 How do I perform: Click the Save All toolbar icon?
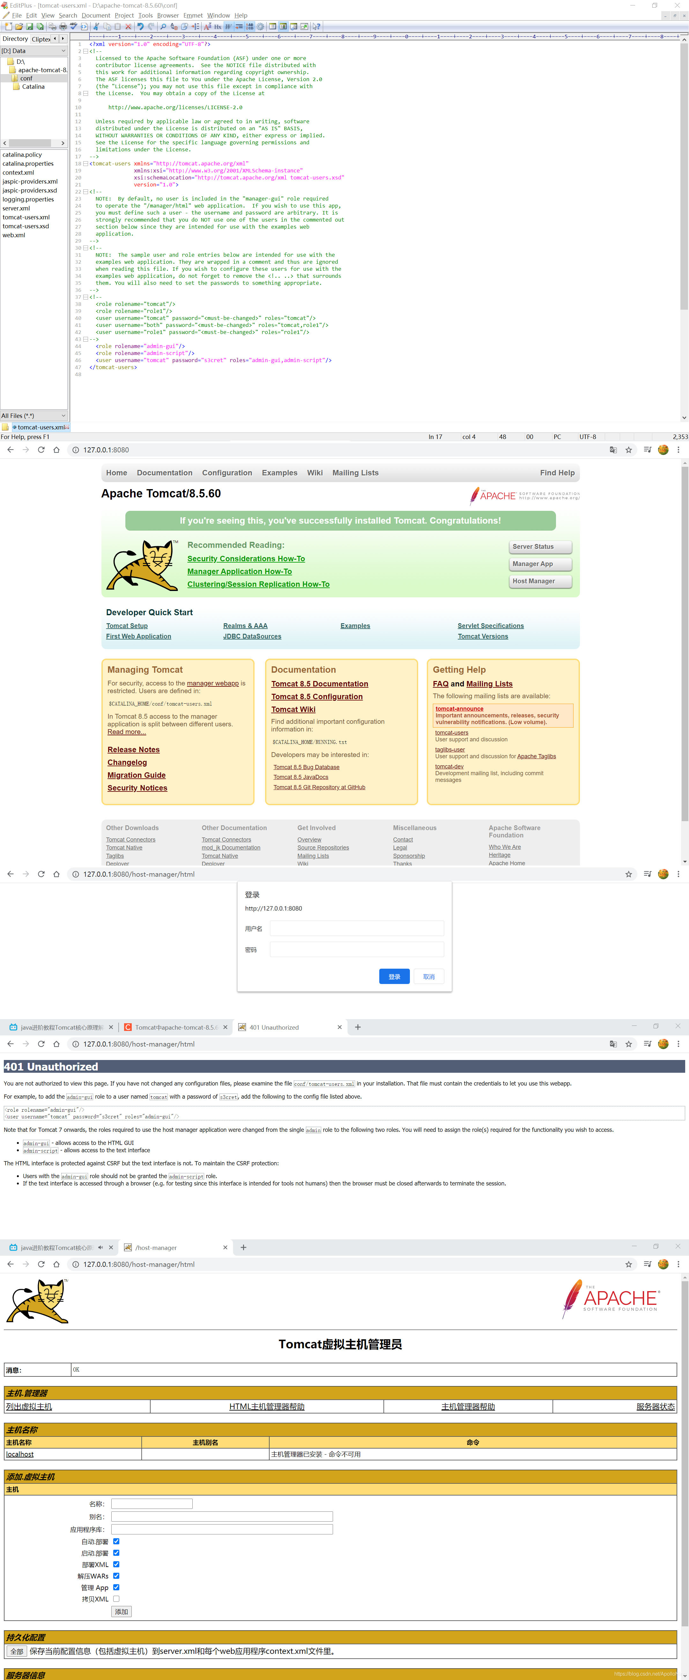pyautogui.click(x=40, y=27)
